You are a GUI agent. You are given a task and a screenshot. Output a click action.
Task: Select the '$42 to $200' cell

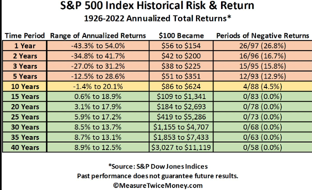pos(181,56)
